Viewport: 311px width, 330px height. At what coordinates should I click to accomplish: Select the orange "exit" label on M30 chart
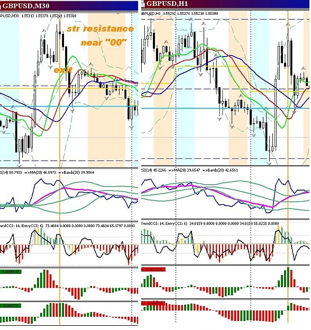pyautogui.click(x=63, y=70)
